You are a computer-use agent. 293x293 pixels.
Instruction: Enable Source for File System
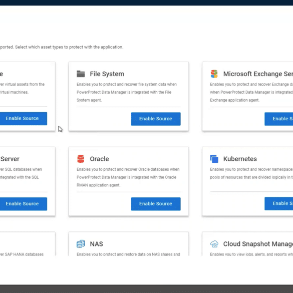156,119
